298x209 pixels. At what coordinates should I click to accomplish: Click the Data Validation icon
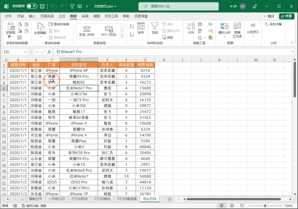[x=200, y=37]
